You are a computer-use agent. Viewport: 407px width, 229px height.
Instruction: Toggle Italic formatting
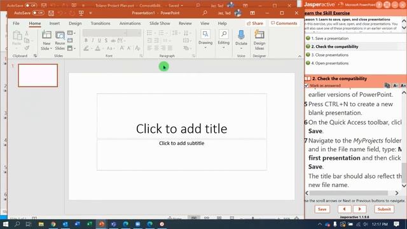click(93, 41)
